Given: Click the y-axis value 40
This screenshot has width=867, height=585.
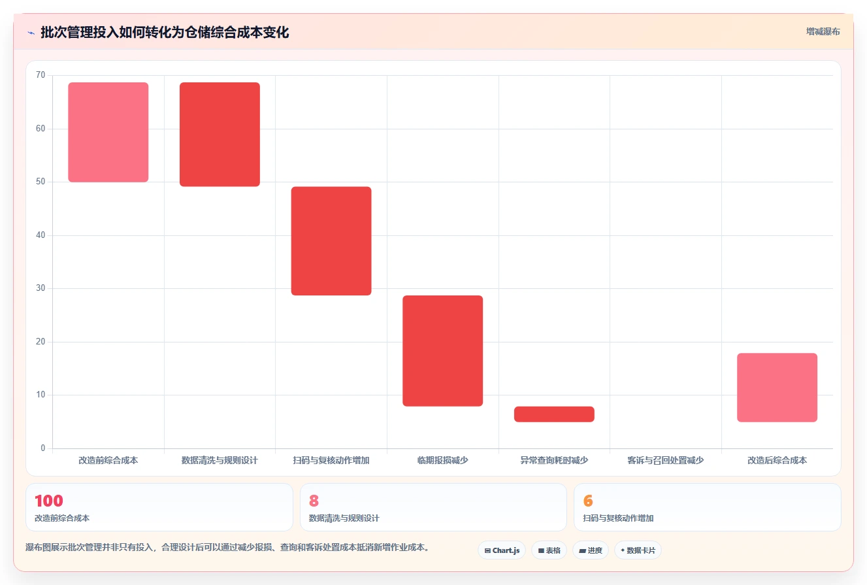Looking at the screenshot, I should [41, 235].
